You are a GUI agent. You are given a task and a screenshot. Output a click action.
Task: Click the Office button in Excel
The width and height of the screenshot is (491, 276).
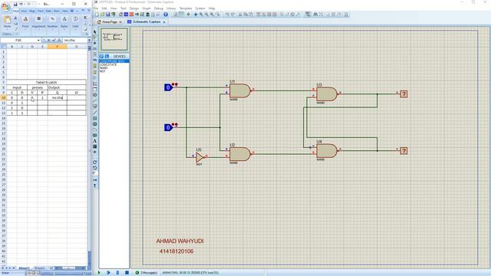(x=5, y=6)
